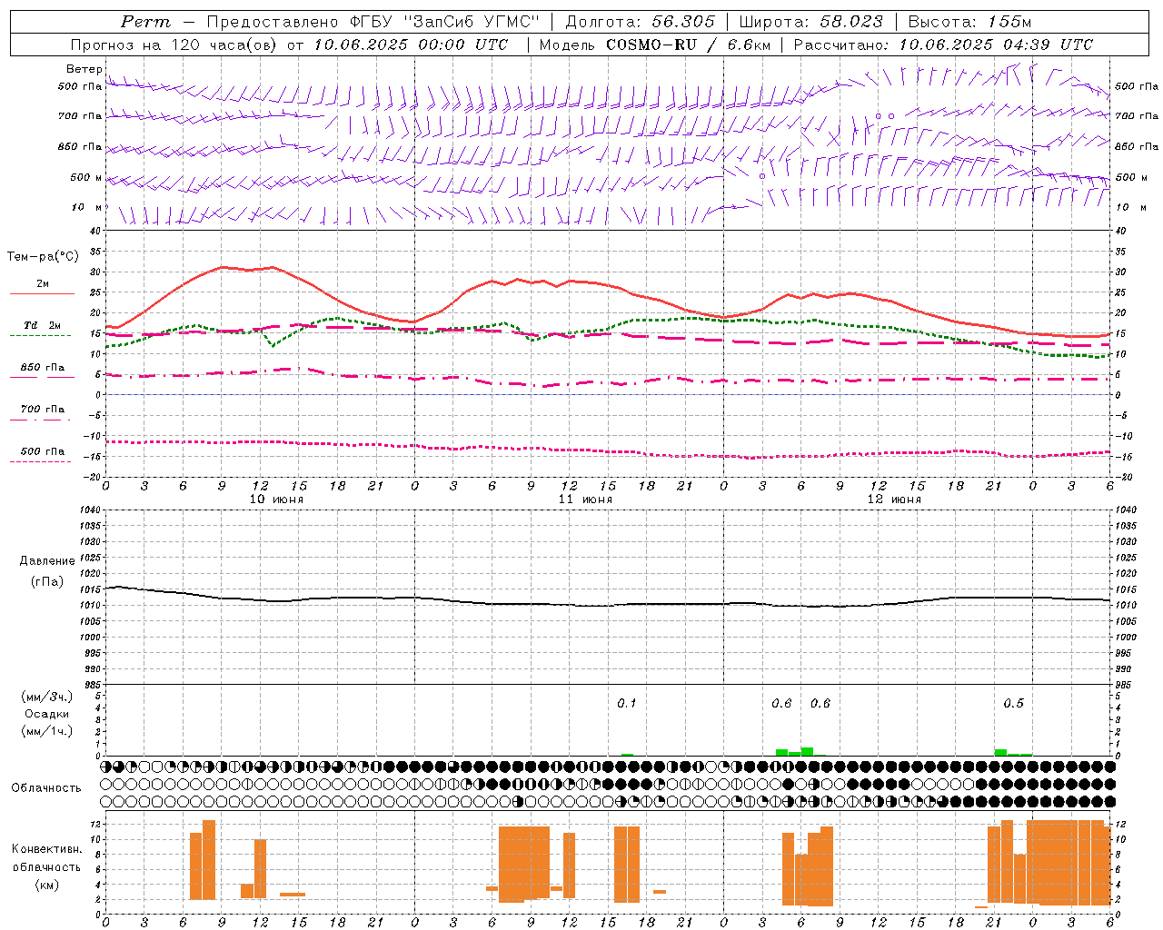Click the "Тем-ра(°C)" panel label
The height and width of the screenshot is (930, 1163).
tap(43, 257)
